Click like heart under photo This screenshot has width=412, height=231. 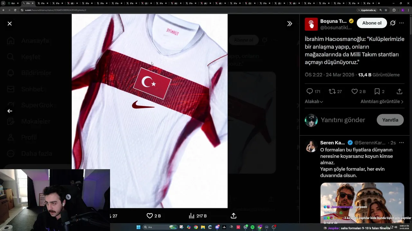(150, 216)
